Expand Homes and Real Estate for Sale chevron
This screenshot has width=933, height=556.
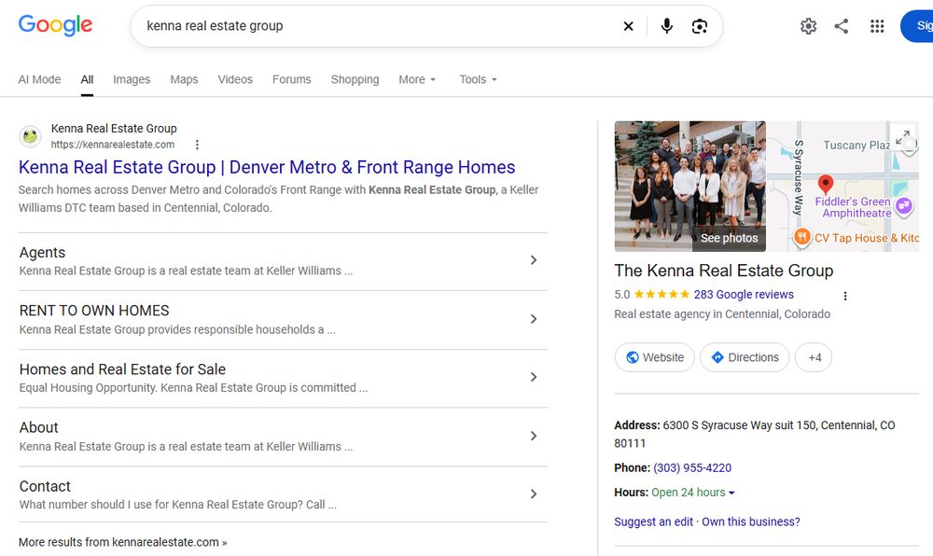[534, 377]
